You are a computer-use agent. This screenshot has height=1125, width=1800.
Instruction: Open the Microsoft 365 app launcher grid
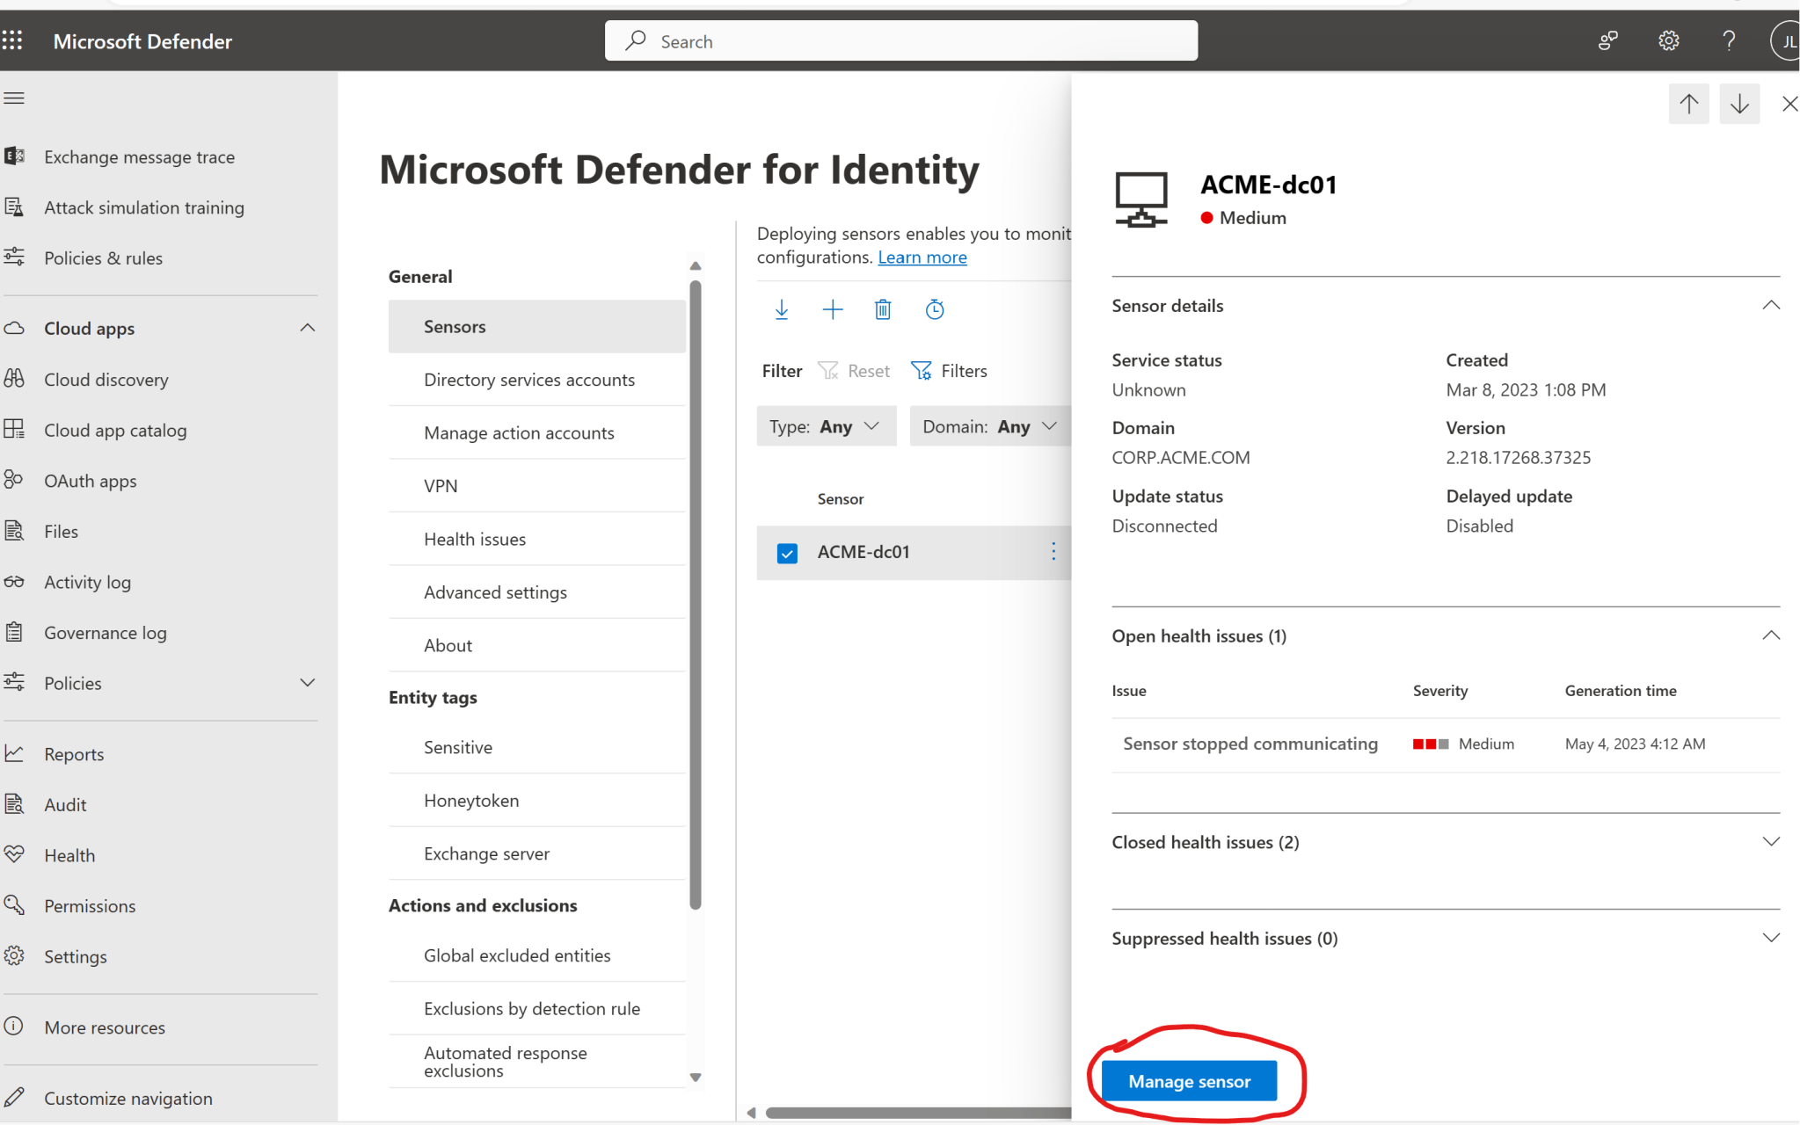[13, 40]
